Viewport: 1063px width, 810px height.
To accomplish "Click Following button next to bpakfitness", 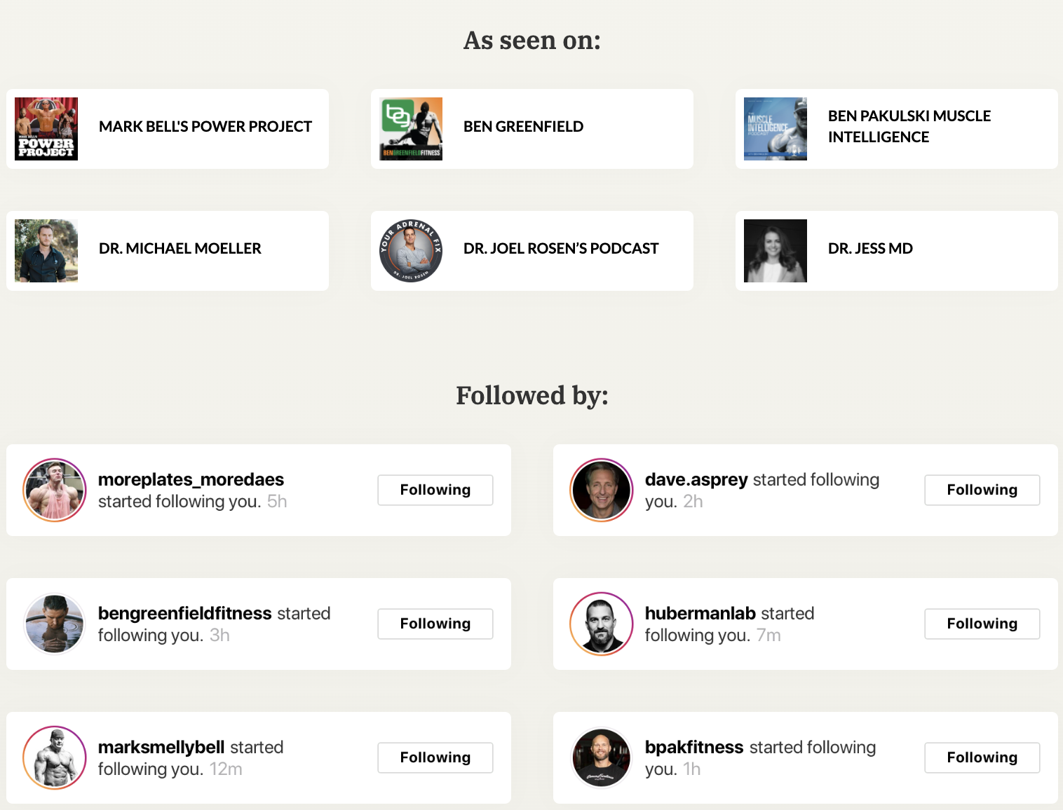I will point(982,757).
